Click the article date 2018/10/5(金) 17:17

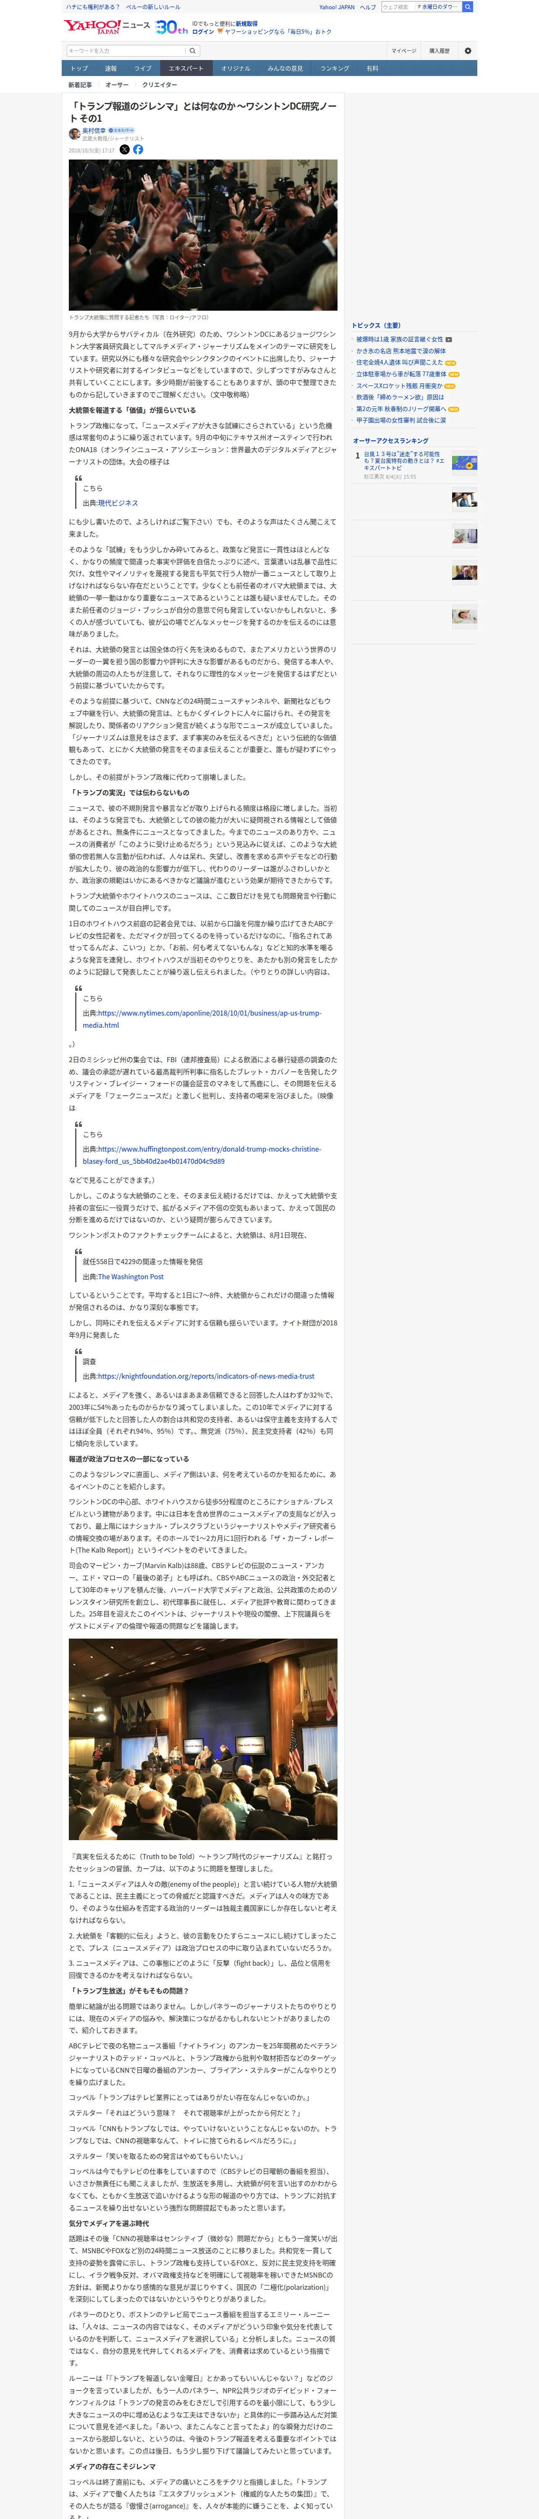tap(91, 151)
